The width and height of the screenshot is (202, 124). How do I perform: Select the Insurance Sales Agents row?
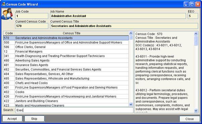(66, 65)
